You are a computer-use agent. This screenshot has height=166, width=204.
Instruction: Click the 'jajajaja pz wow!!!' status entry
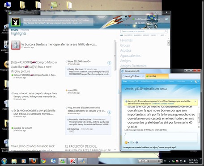pyautogui.click(x=22, y=128)
